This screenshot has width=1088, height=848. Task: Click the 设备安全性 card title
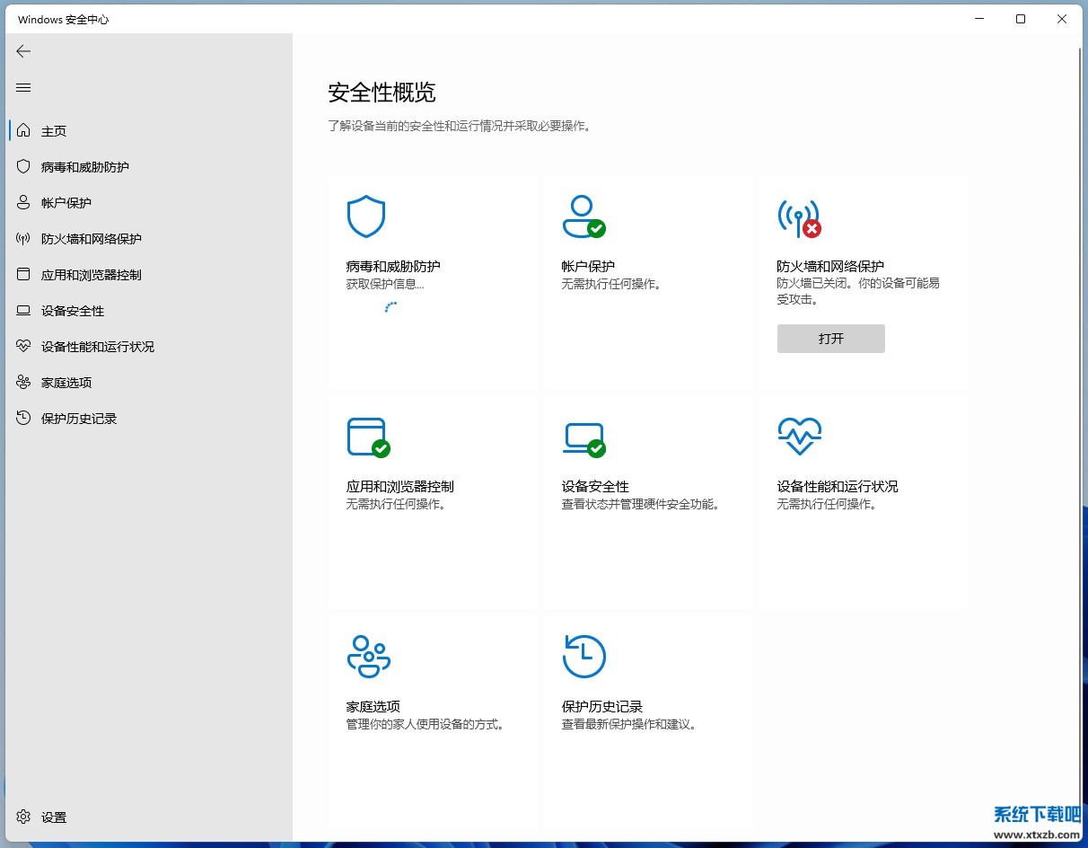pos(595,486)
